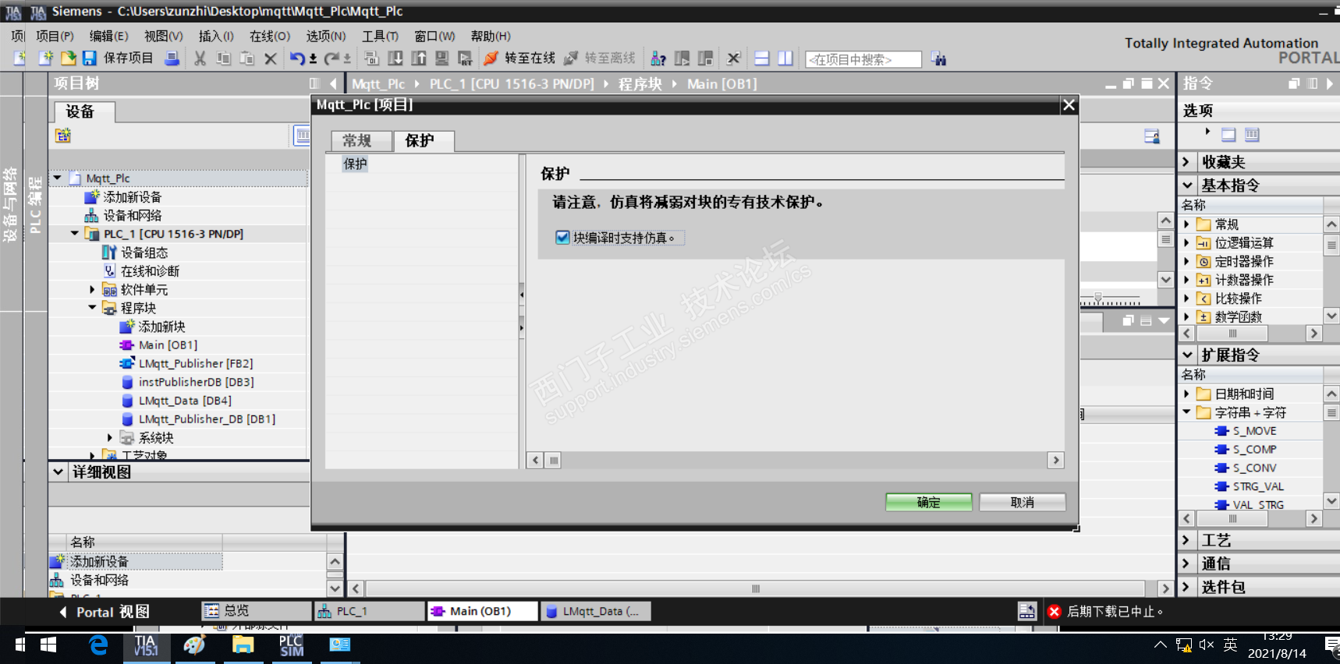Click the Undo arrow icon
Image resolution: width=1340 pixels, height=664 pixels.
(297, 58)
